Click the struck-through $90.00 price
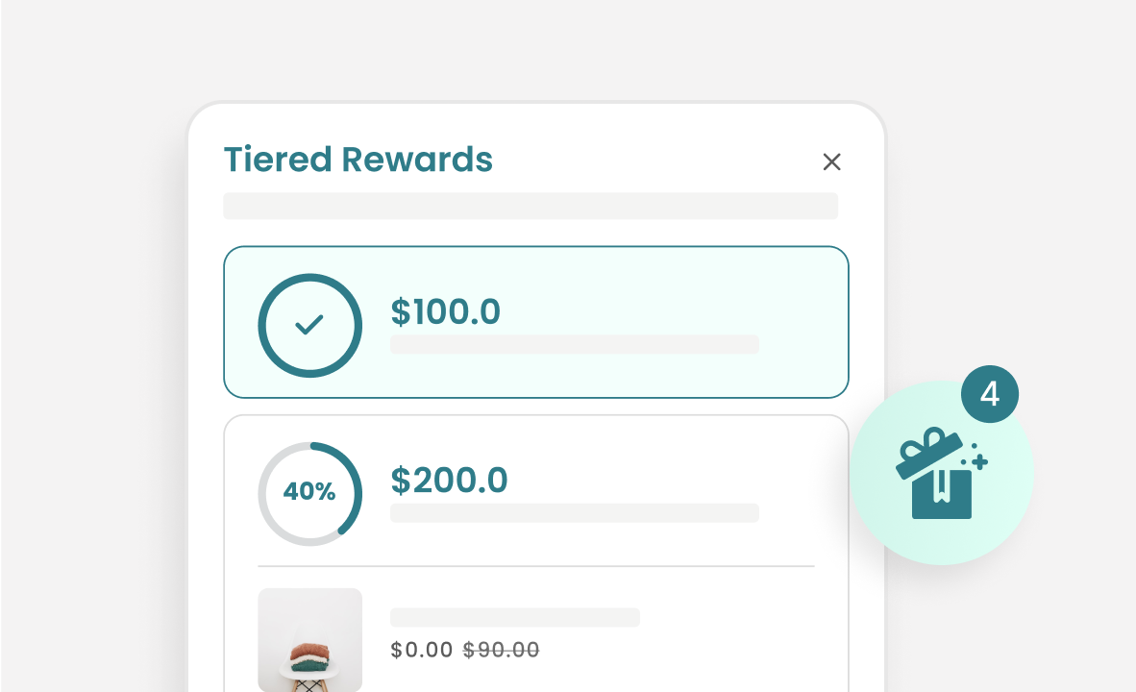 click(501, 650)
